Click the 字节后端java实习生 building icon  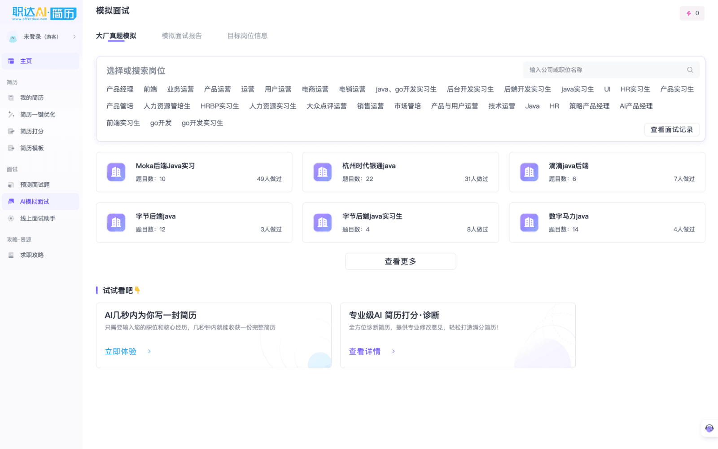coord(323,222)
